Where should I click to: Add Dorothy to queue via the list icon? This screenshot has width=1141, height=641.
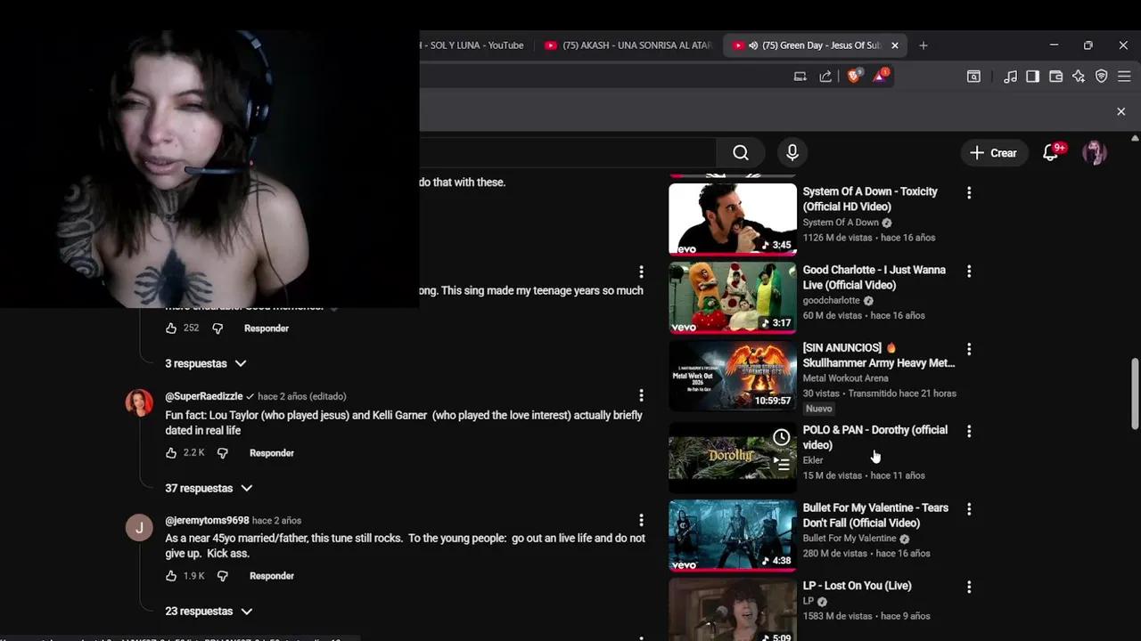782,464
